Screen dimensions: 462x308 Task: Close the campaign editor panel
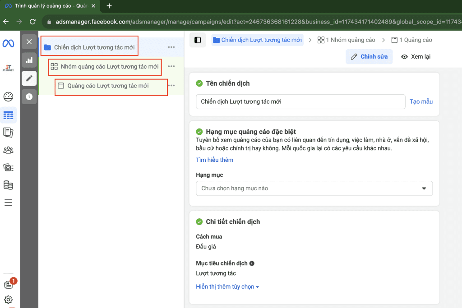(29, 42)
